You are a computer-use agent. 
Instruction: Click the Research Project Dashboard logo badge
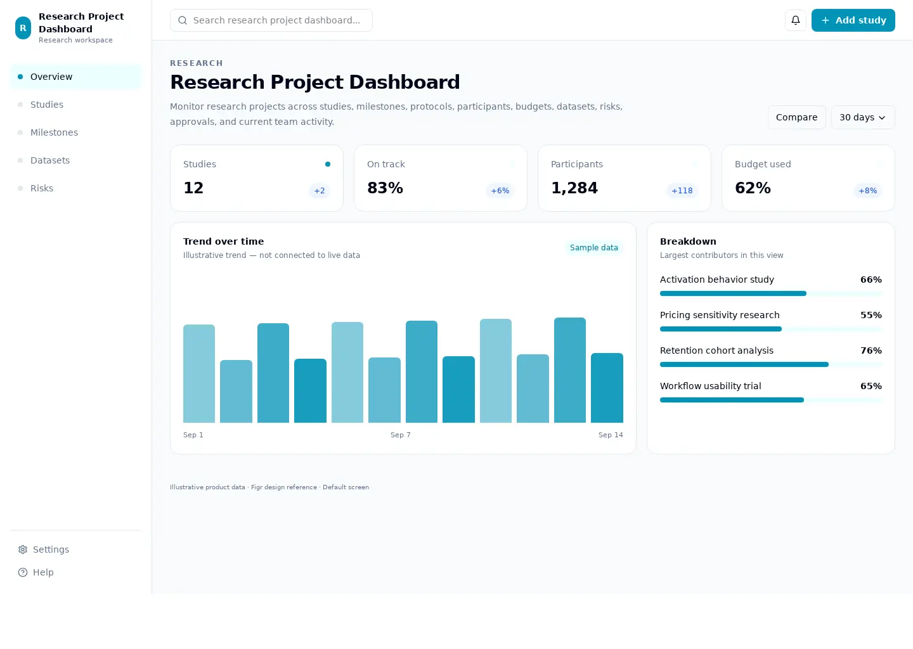click(x=23, y=28)
